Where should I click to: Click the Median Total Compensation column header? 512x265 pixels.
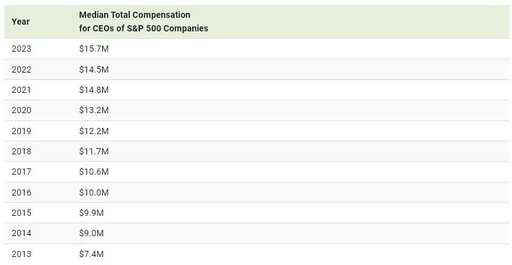(x=144, y=22)
